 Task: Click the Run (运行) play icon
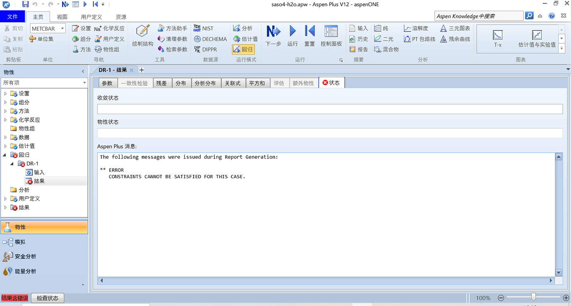[x=293, y=32]
